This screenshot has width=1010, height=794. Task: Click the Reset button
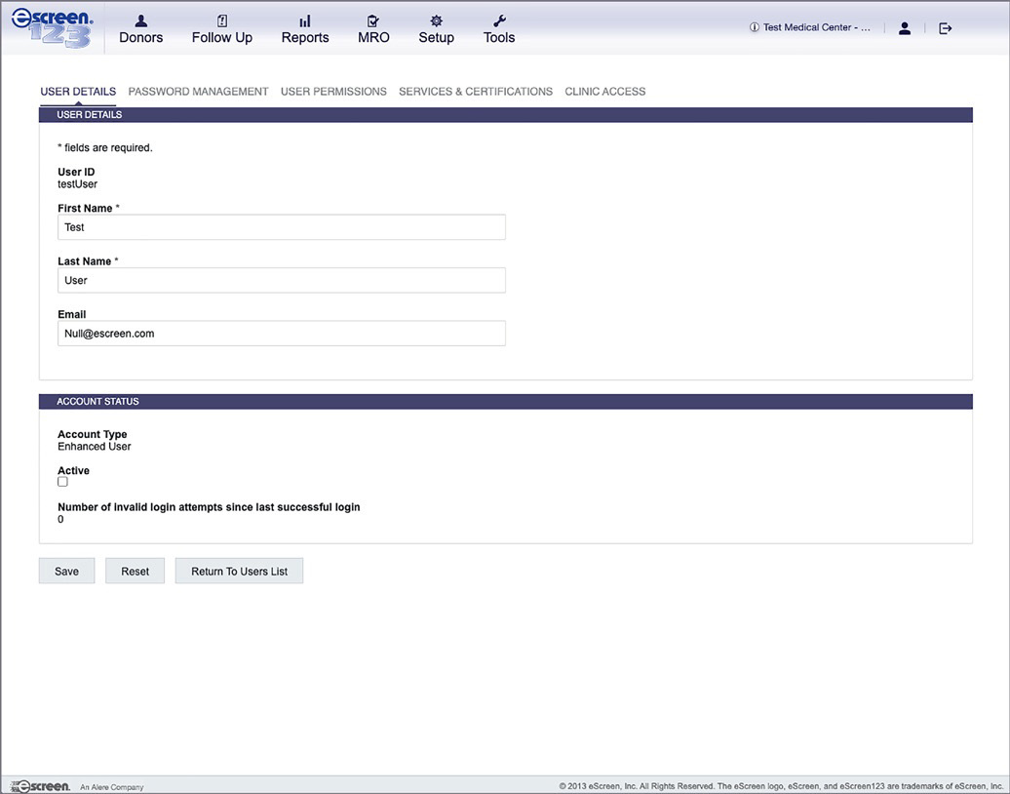coord(135,572)
